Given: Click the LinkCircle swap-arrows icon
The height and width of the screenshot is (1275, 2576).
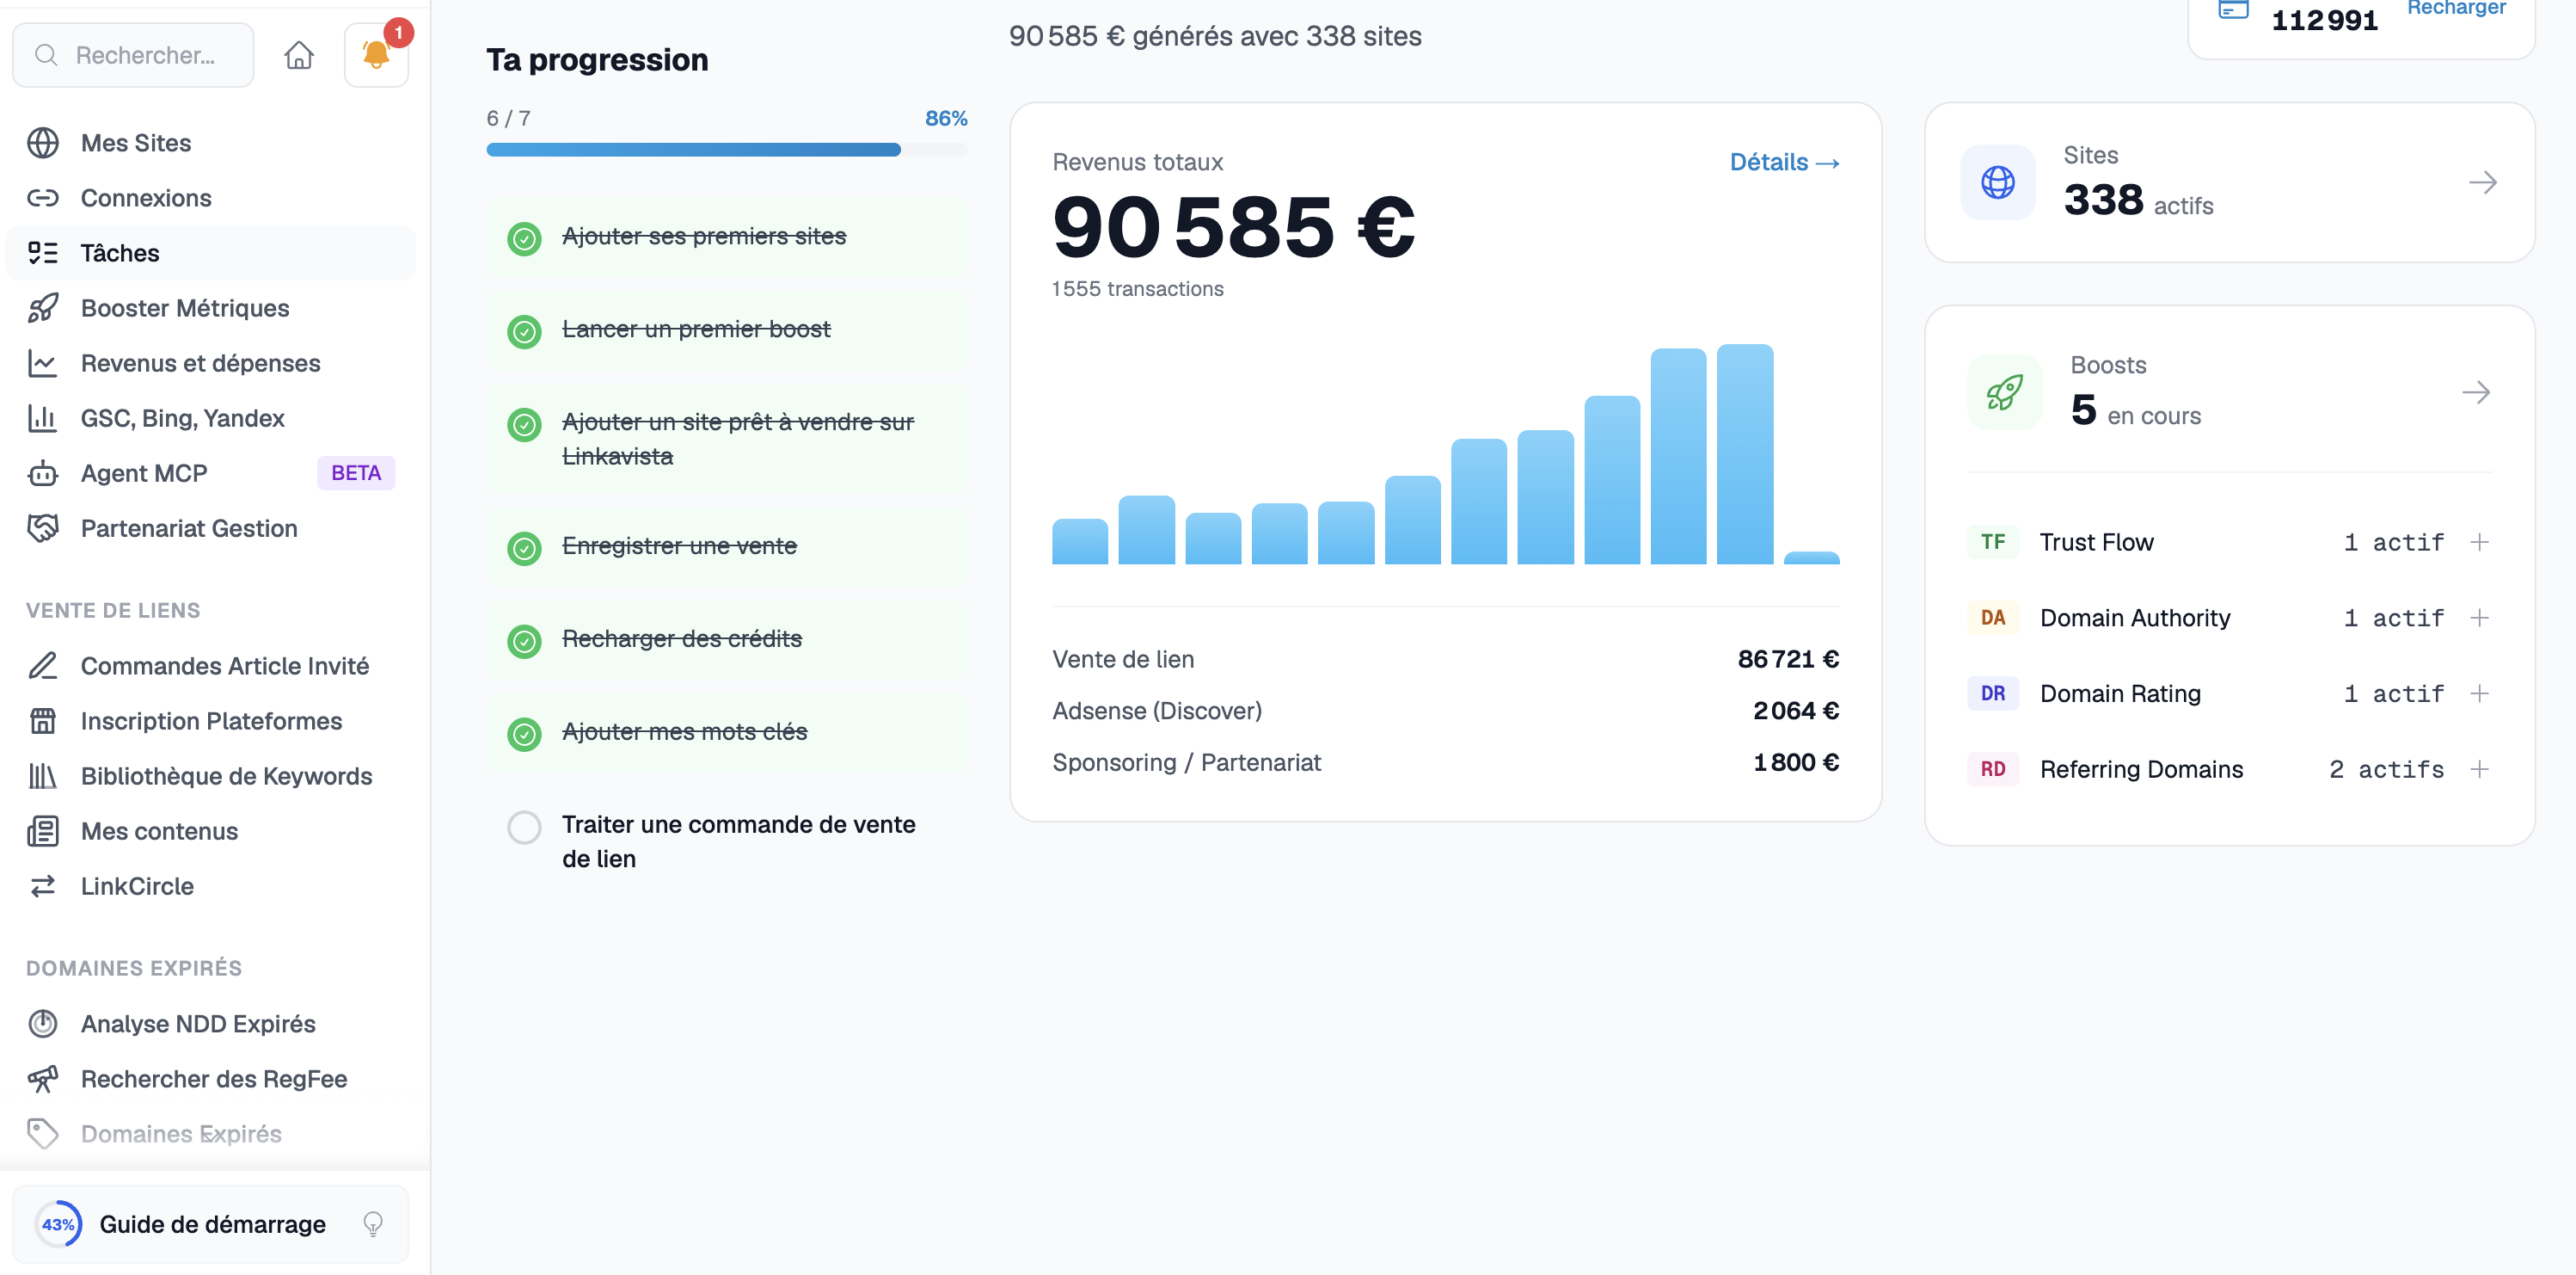Looking at the screenshot, I should tap(42, 887).
